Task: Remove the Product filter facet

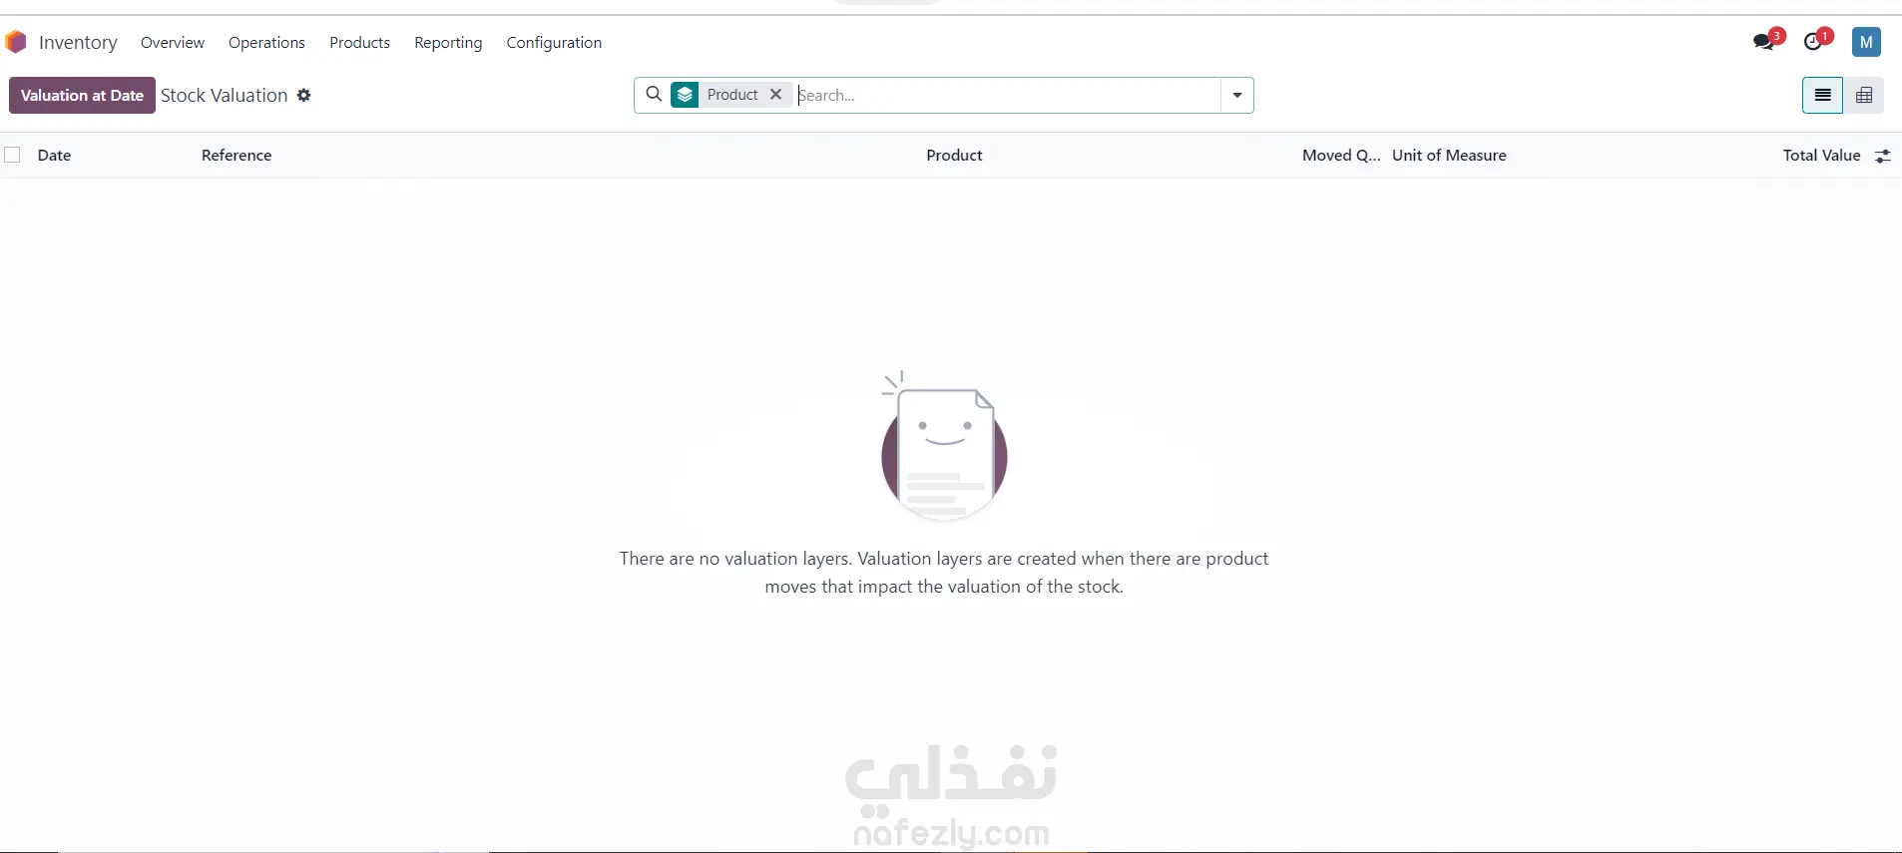Action: (775, 94)
